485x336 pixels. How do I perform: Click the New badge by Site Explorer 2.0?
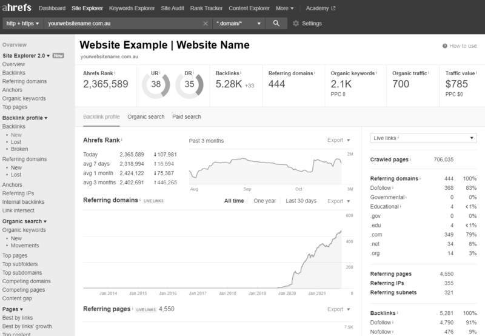click(x=58, y=56)
